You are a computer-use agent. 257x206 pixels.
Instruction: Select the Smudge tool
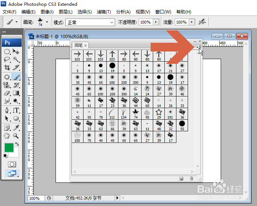click(x=7, y=101)
